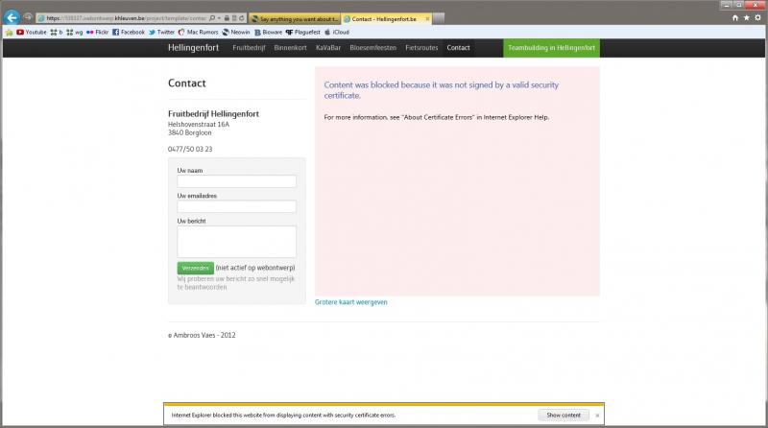This screenshot has width=768, height=428.
Task: Open the Mac Rumors bookmark
Action: (x=199, y=33)
